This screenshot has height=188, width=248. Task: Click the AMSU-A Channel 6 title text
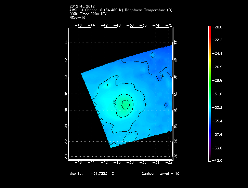pyautogui.click(x=120, y=10)
